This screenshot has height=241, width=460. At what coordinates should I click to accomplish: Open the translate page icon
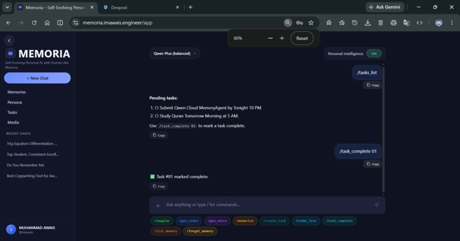[406, 23]
